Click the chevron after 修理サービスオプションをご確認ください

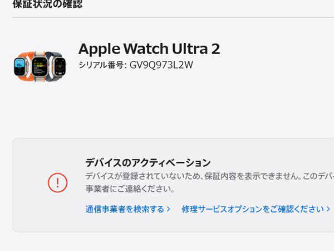[x=328, y=209]
